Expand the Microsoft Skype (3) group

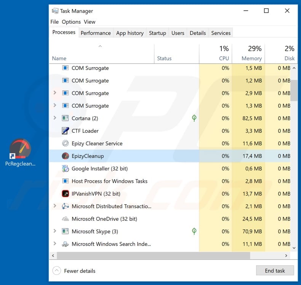coord(55,231)
